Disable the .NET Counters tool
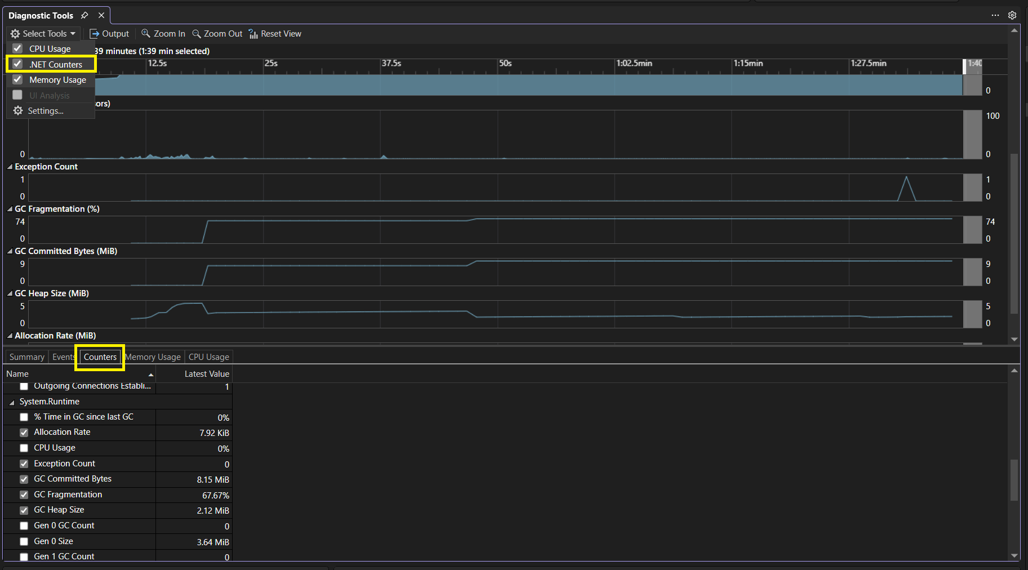Screen dimensions: 1028x570 pos(17,64)
